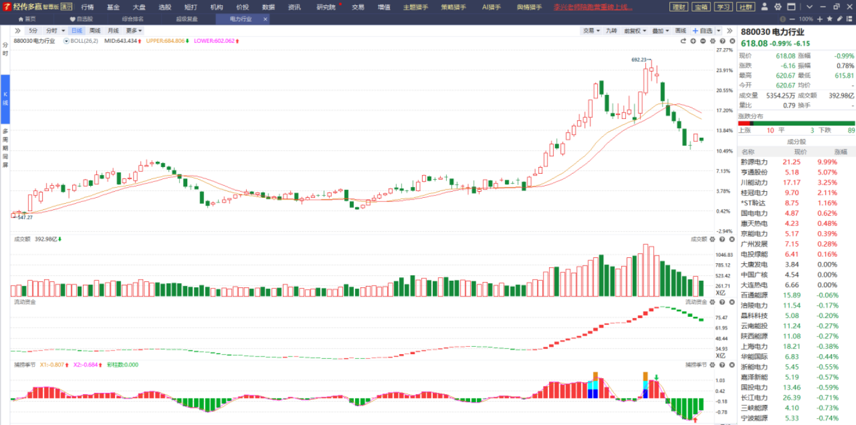
Task: Switch chart to 日线 period
Action: coord(76,31)
